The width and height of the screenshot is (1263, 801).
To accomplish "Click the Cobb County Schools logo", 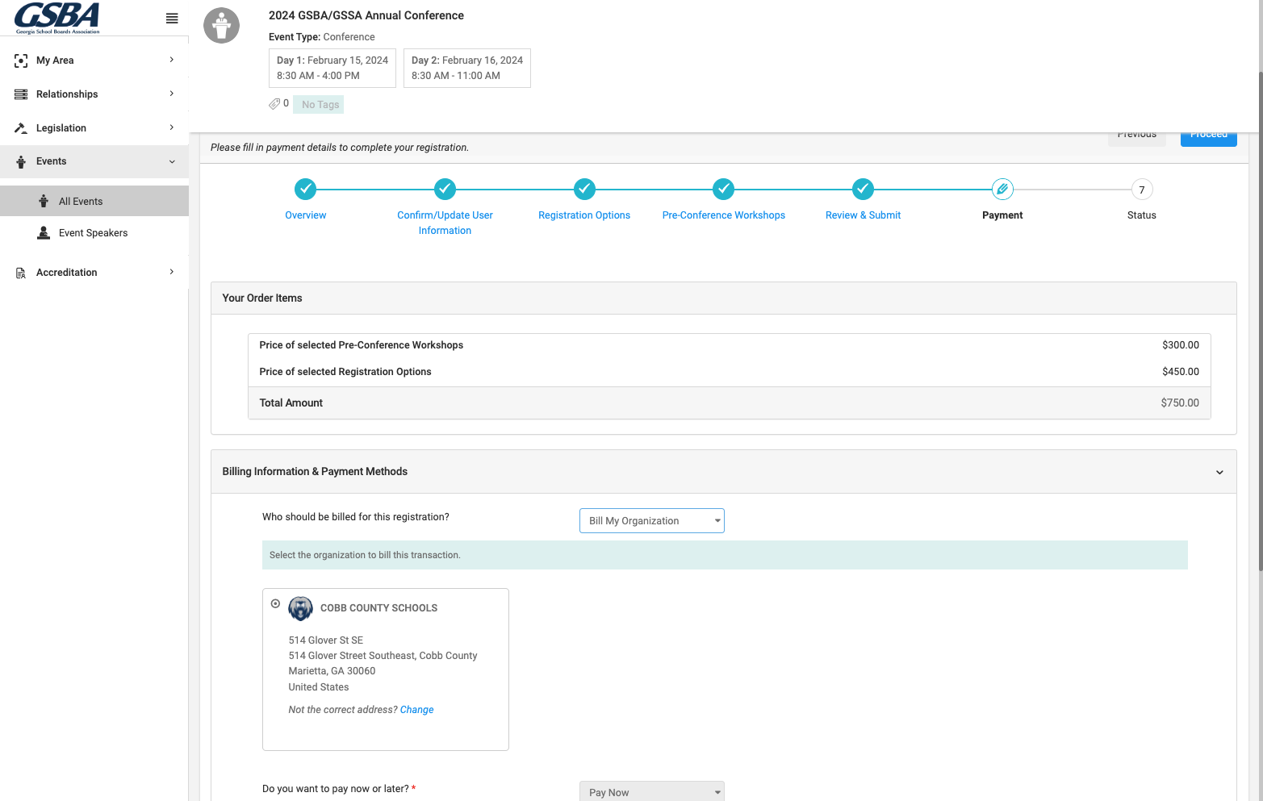I will pyautogui.click(x=300, y=608).
